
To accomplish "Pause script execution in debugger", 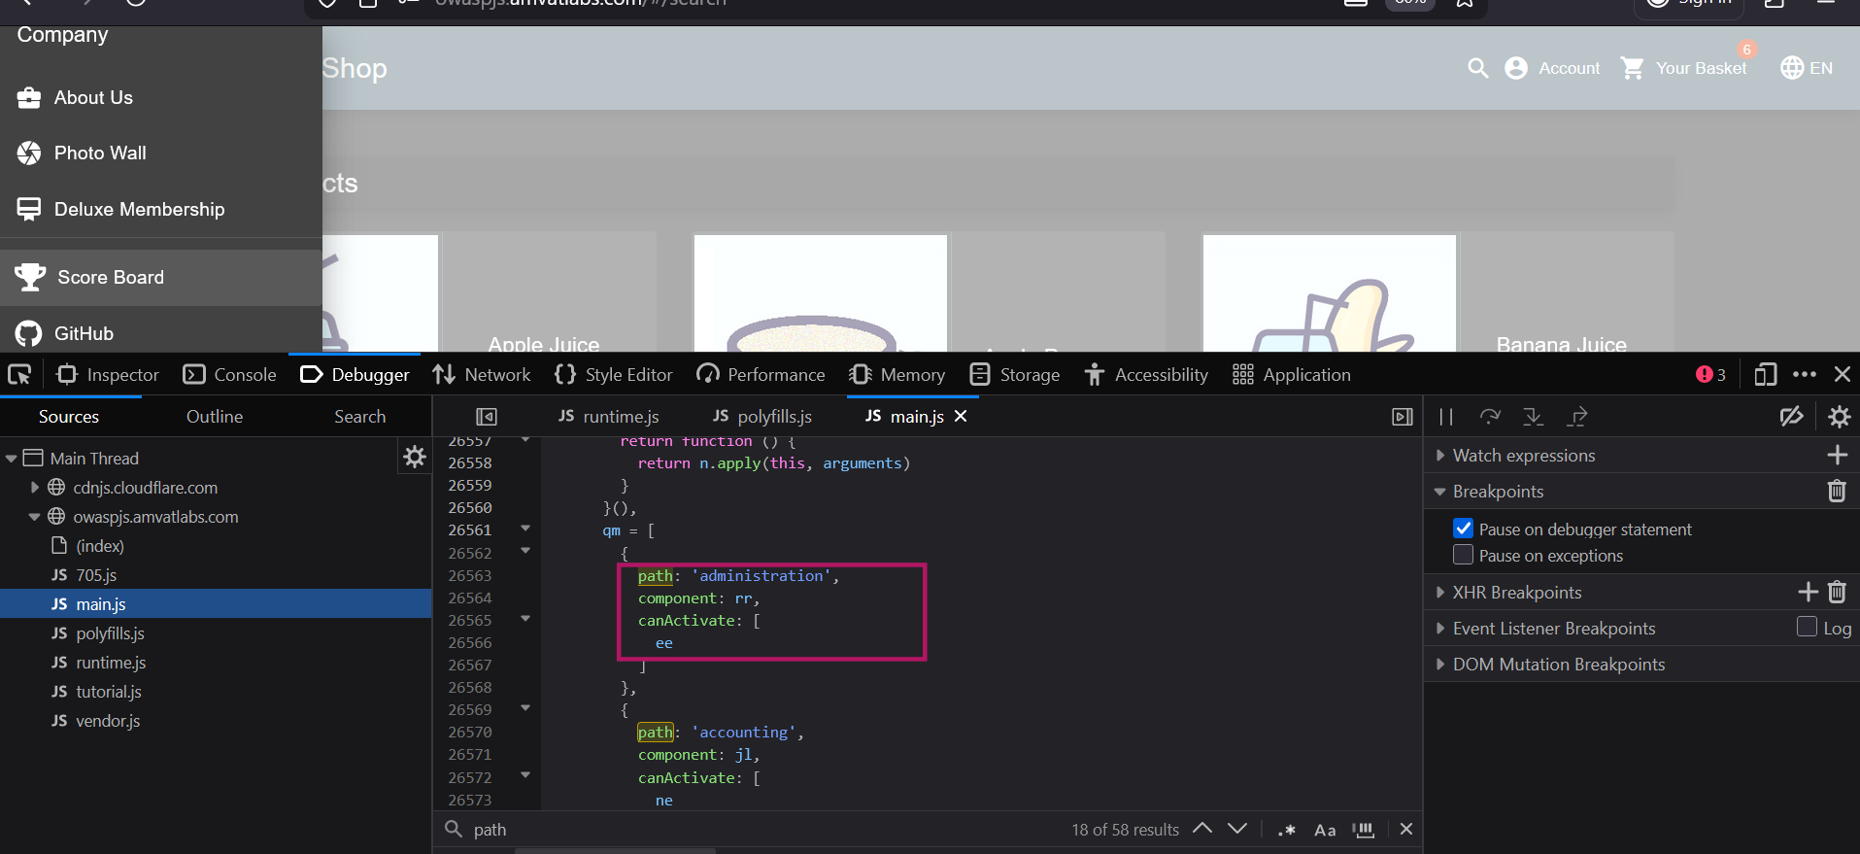I will tap(1445, 417).
